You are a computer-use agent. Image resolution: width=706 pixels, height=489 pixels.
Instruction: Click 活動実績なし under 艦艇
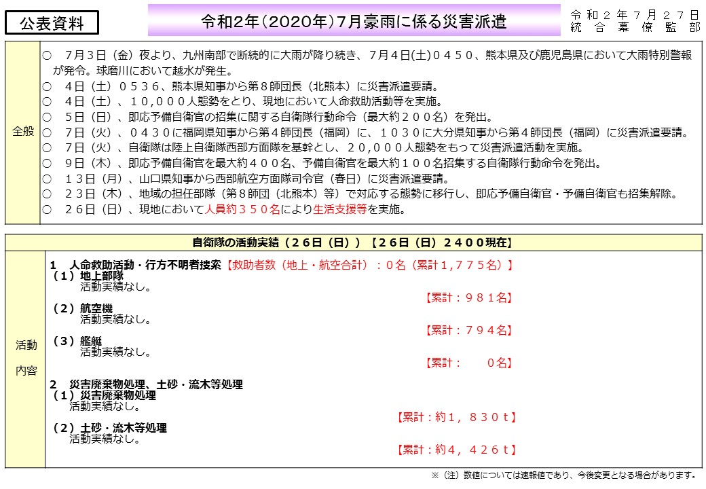115,352
